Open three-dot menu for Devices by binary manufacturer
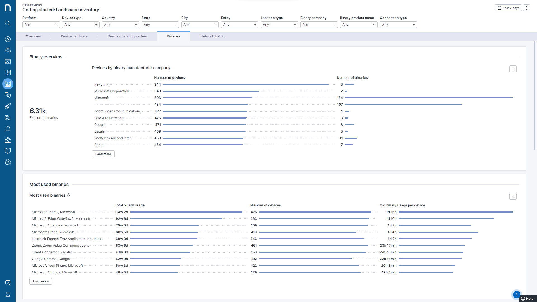Screen dimensions: 537x302 (x=513, y=69)
